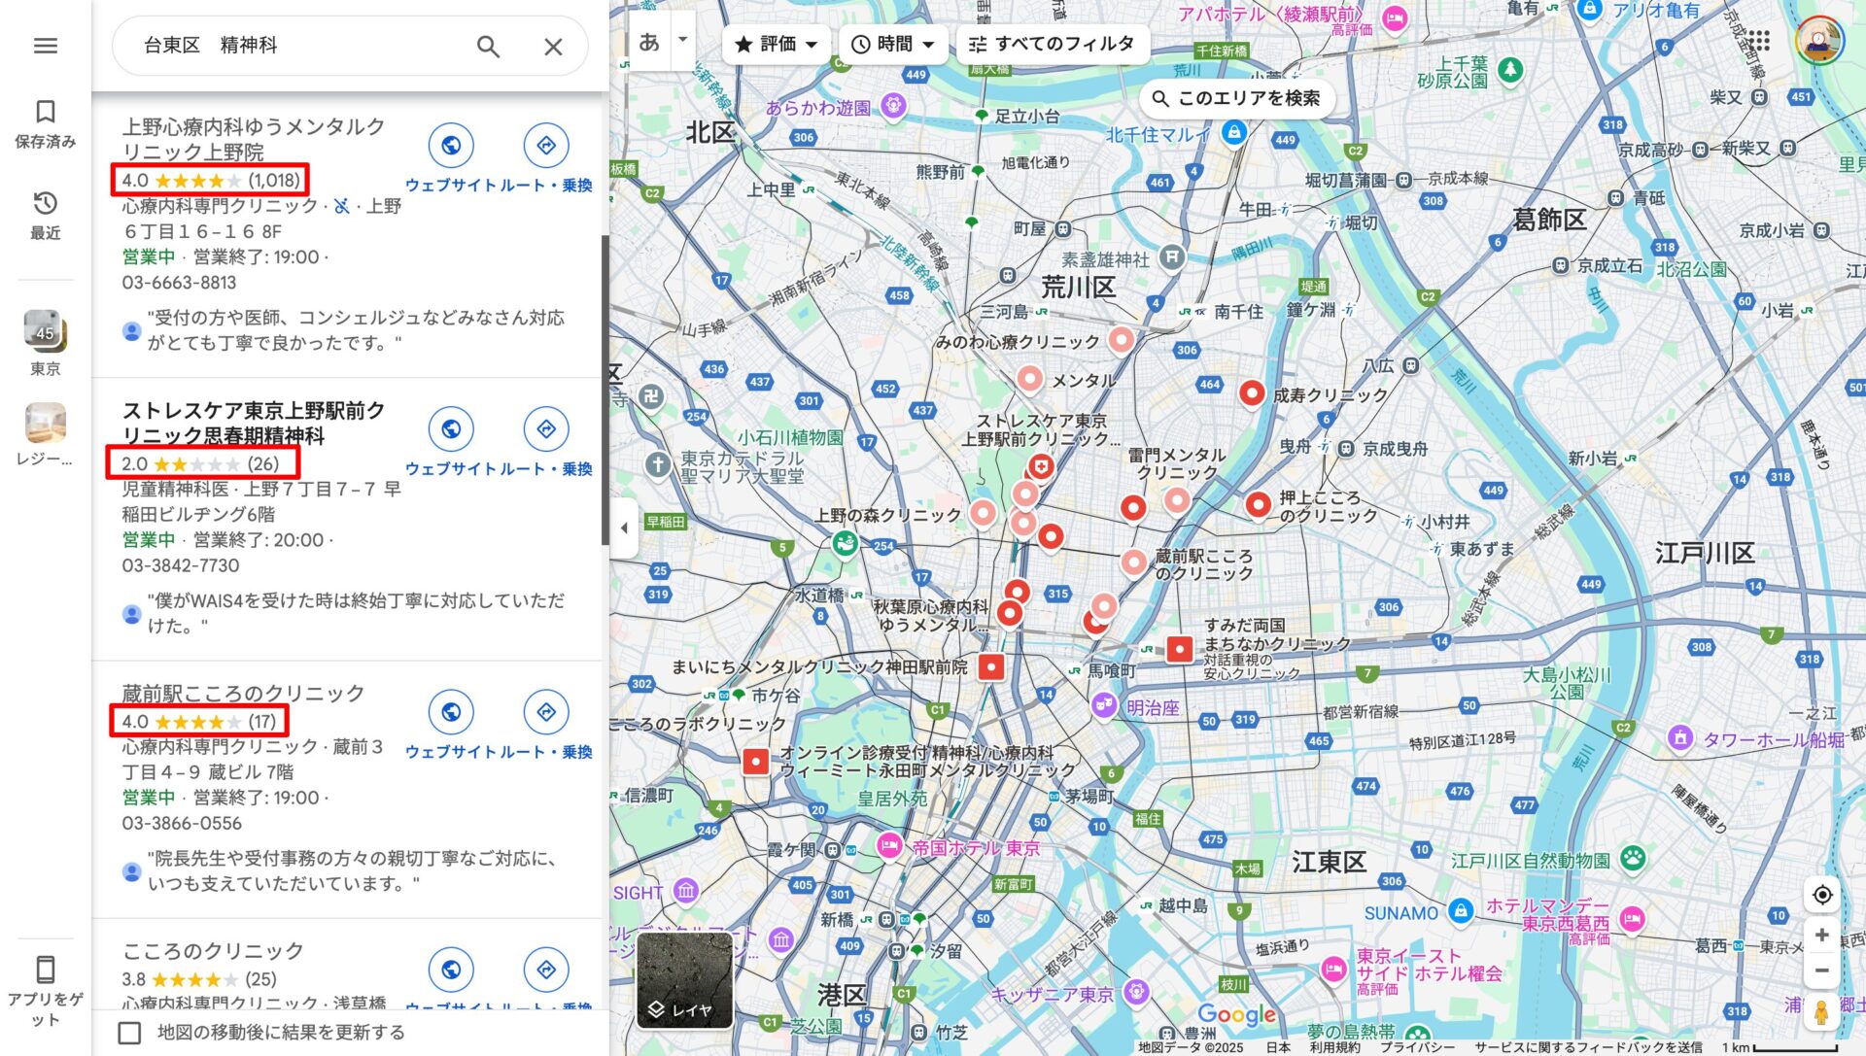Open the 上野心療内科ゆうメンタルクリニック上野院 listing title
The width and height of the screenshot is (1866, 1056).
(x=254, y=139)
